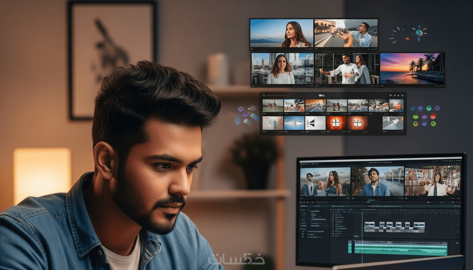This screenshot has width=473, height=270.
Task: Click the couple preview on the monitor
Action: (326, 182)
